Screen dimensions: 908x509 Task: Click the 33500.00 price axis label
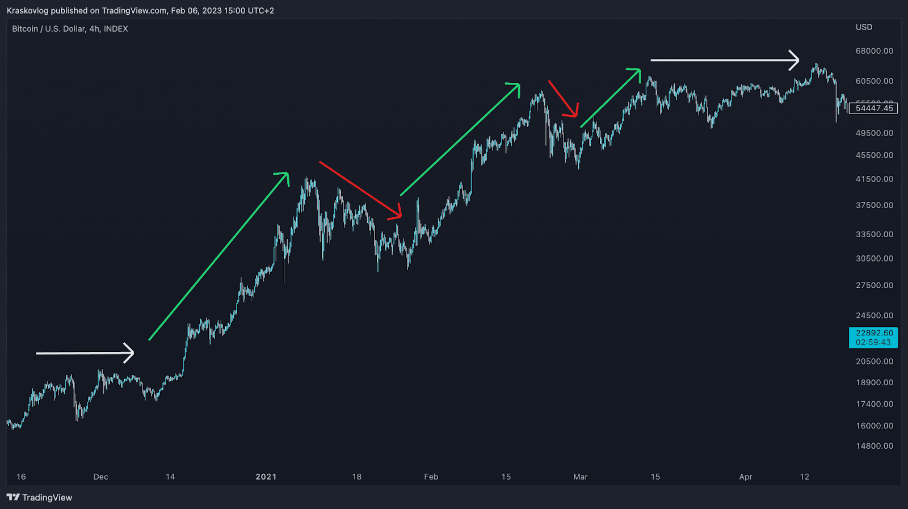(874, 234)
